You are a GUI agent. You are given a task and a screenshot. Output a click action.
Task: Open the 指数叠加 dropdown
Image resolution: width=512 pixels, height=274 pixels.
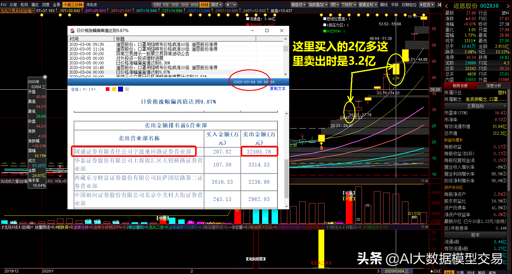[x=318, y=5]
